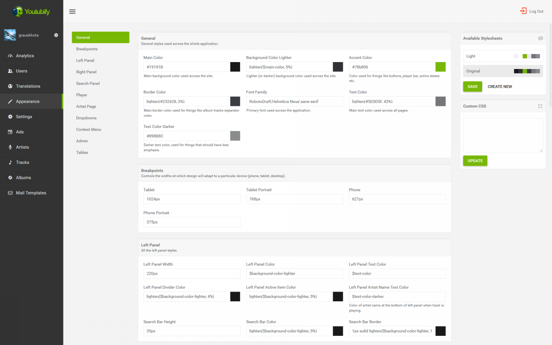The height and width of the screenshot is (345, 552).
Task: Click the UPDATE button under Custom CSS
Action: [475, 161]
